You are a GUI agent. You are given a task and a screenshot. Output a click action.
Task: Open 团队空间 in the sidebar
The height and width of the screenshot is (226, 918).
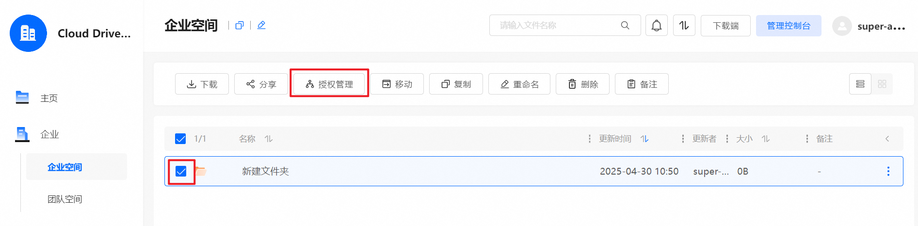pyautogui.click(x=65, y=199)
